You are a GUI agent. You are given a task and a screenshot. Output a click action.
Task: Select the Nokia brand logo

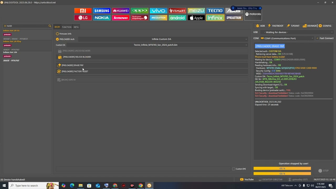click(x=102, y=18)
